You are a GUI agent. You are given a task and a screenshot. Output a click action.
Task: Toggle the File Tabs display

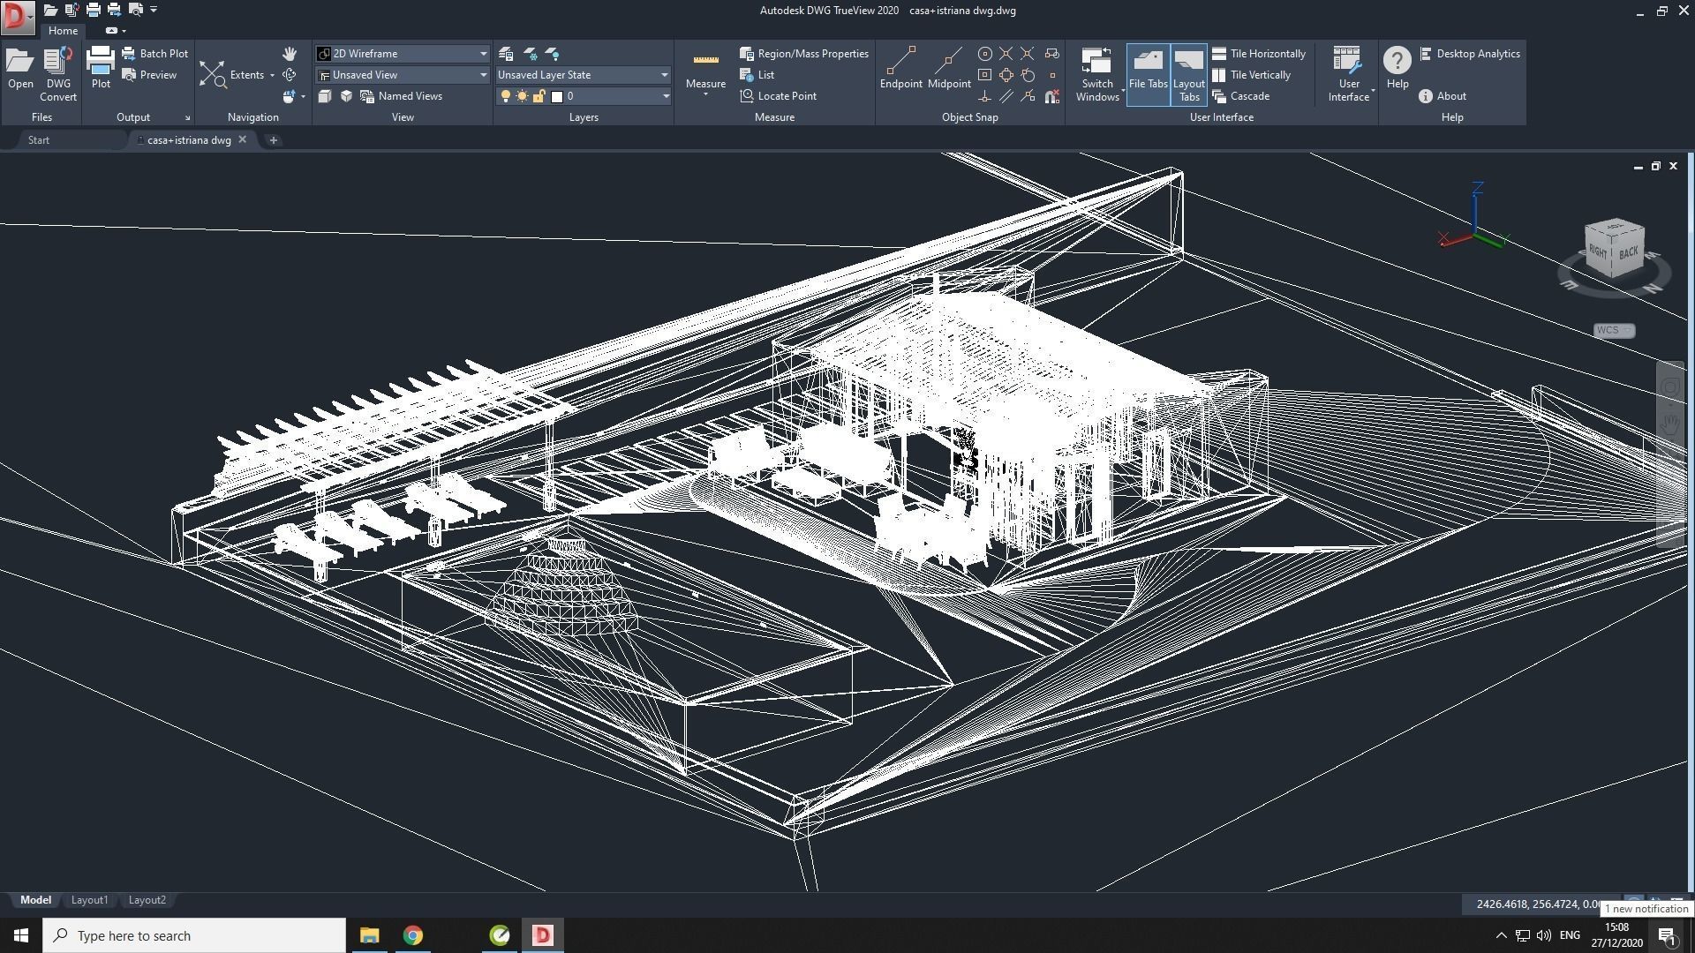(x=1148, y=74)
